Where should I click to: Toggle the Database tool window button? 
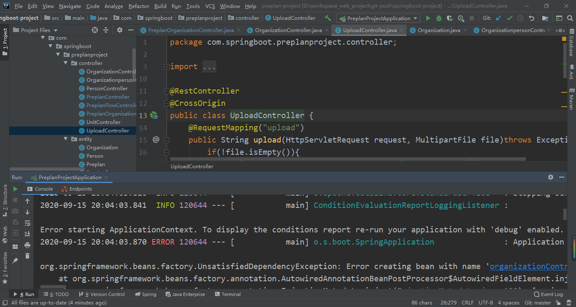tap(571, 43)
